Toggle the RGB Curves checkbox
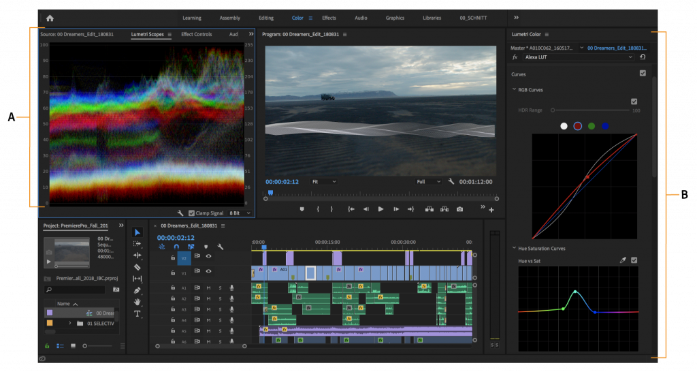The height and width of the screenshot is (372, 697). pos(634,102)
